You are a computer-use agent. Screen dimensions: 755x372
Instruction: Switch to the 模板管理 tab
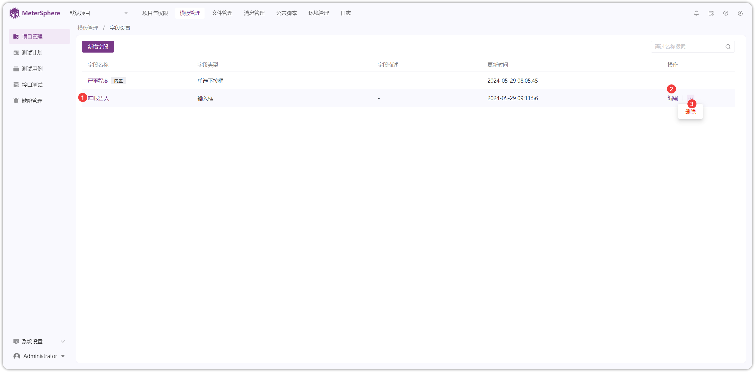pyautogui.click(x=190, y=13)
